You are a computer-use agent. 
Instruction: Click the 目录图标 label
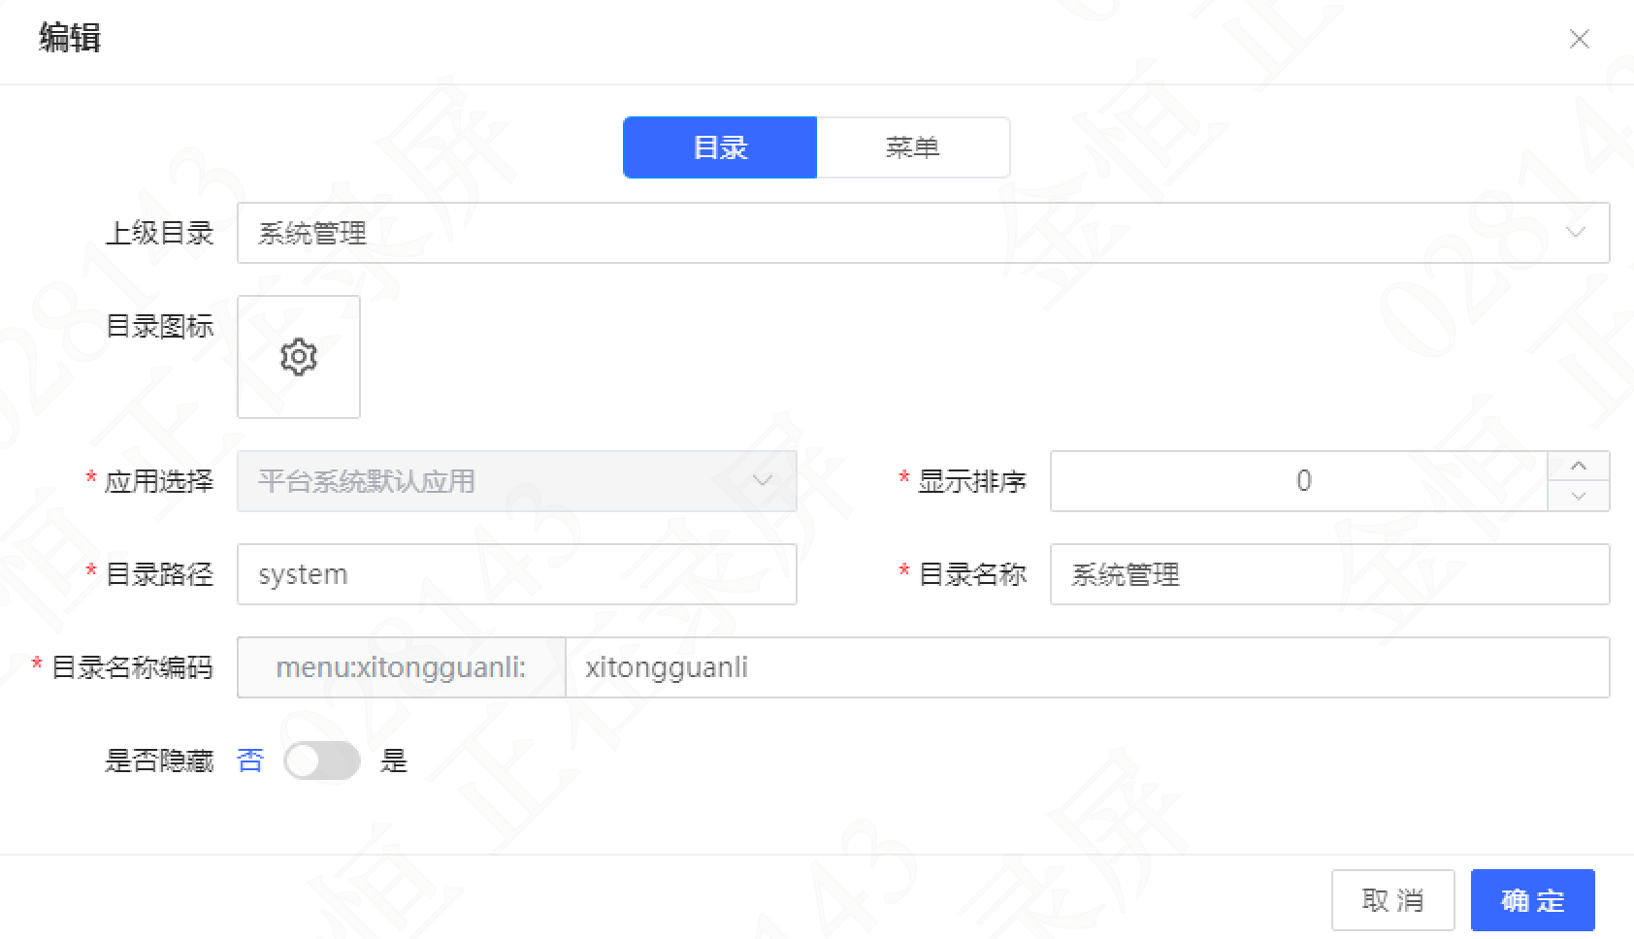pyautogui.click(x=159, y=326)
